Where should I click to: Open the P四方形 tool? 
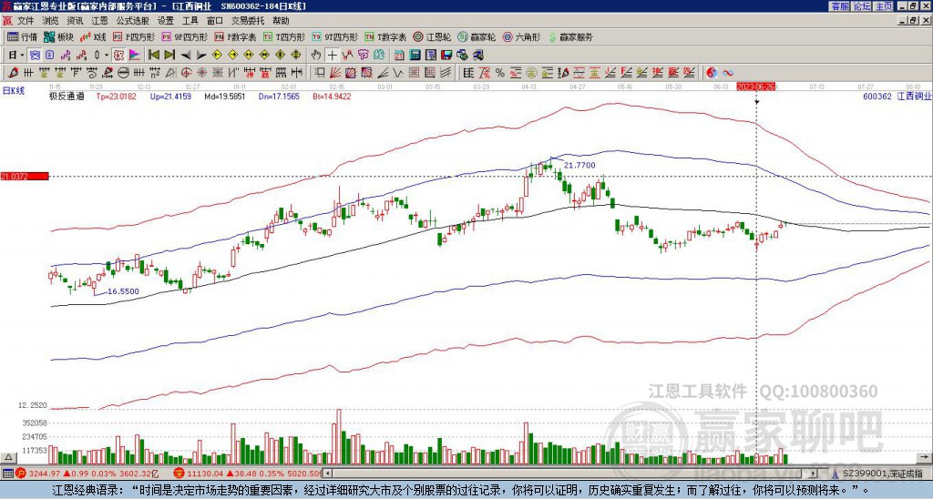[x=134, y=36]
